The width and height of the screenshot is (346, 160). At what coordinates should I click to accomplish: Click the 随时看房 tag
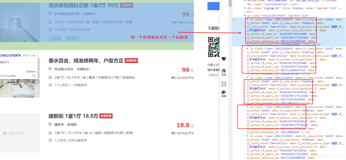[x=72, y=39]
